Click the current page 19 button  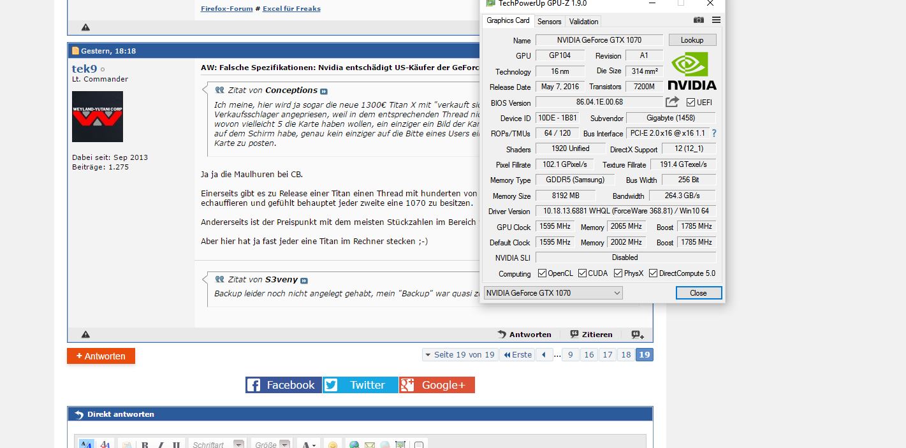[645, 355]
